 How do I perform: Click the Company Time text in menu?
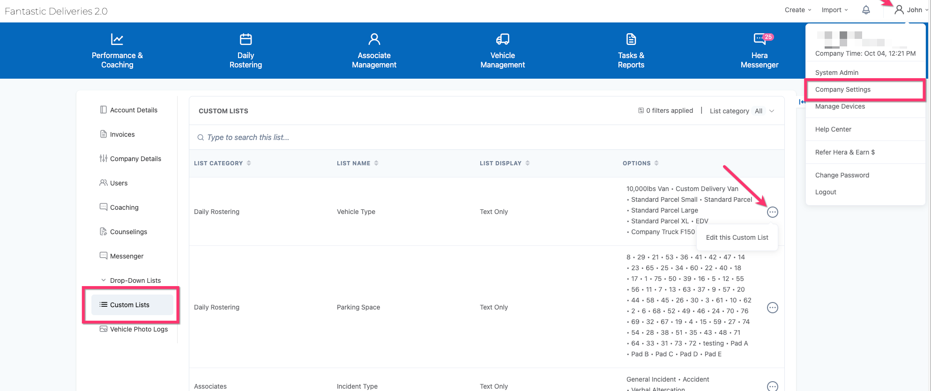(x=865, y=53)
